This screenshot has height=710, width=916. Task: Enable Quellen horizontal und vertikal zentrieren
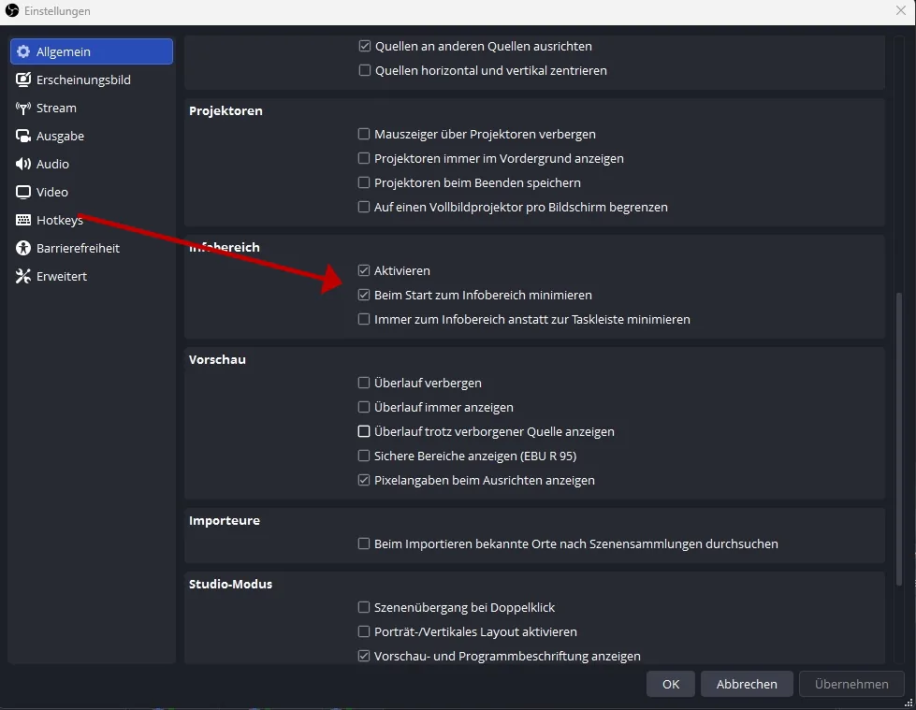coord(365,70)
